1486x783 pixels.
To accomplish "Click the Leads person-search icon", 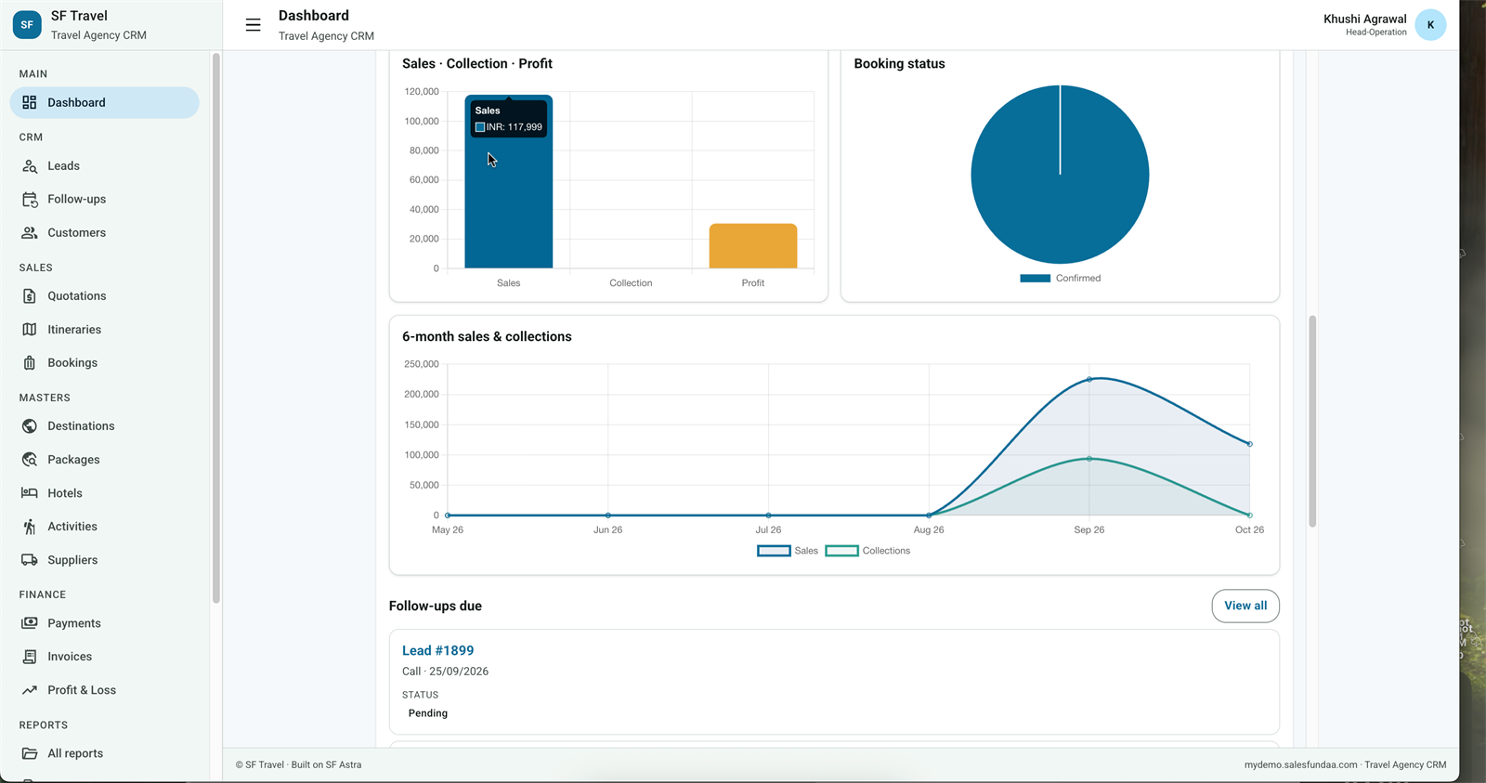I will click(x=30, y=166).
